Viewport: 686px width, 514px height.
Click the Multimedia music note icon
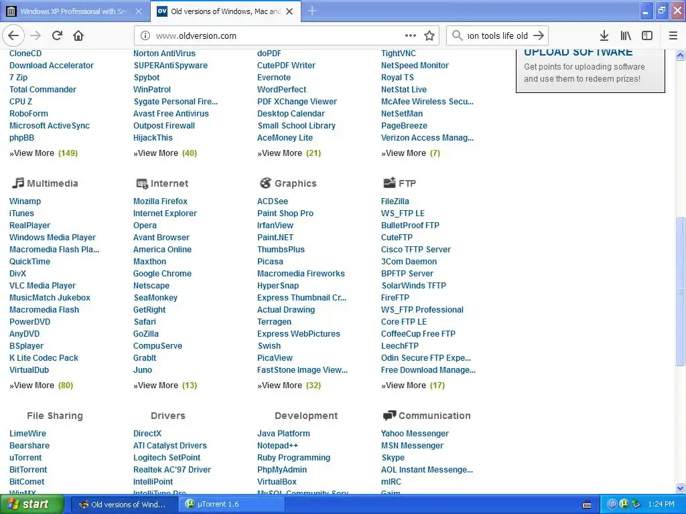pos(17,183)
